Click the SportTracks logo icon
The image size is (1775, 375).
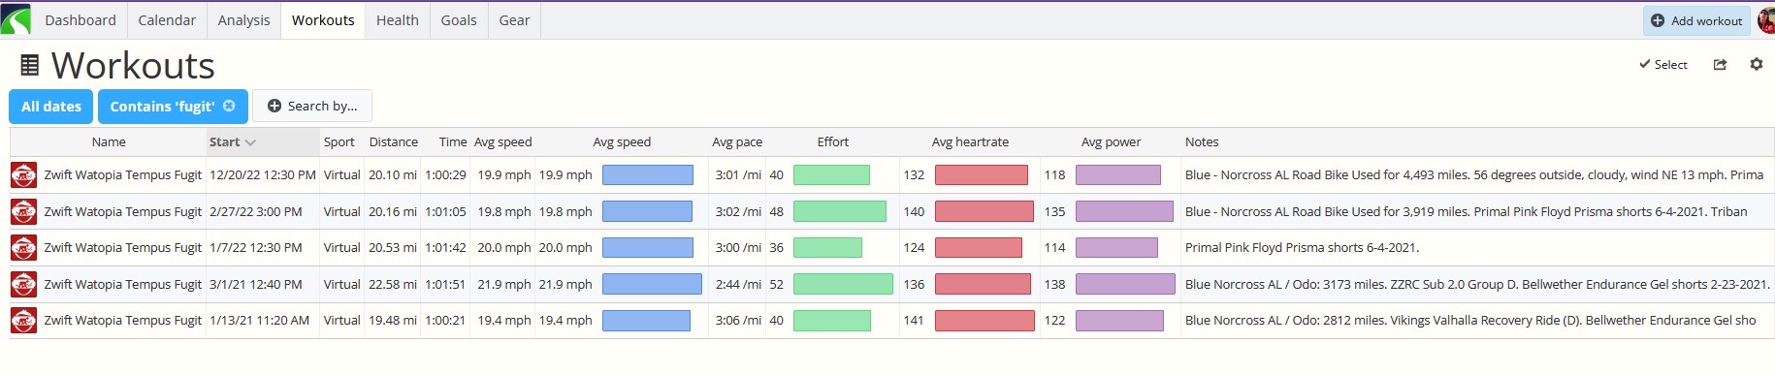(16, 19)
